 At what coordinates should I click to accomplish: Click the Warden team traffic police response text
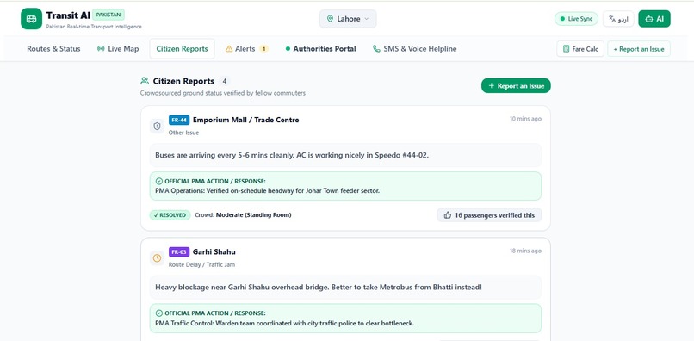[x=285, y=323]
